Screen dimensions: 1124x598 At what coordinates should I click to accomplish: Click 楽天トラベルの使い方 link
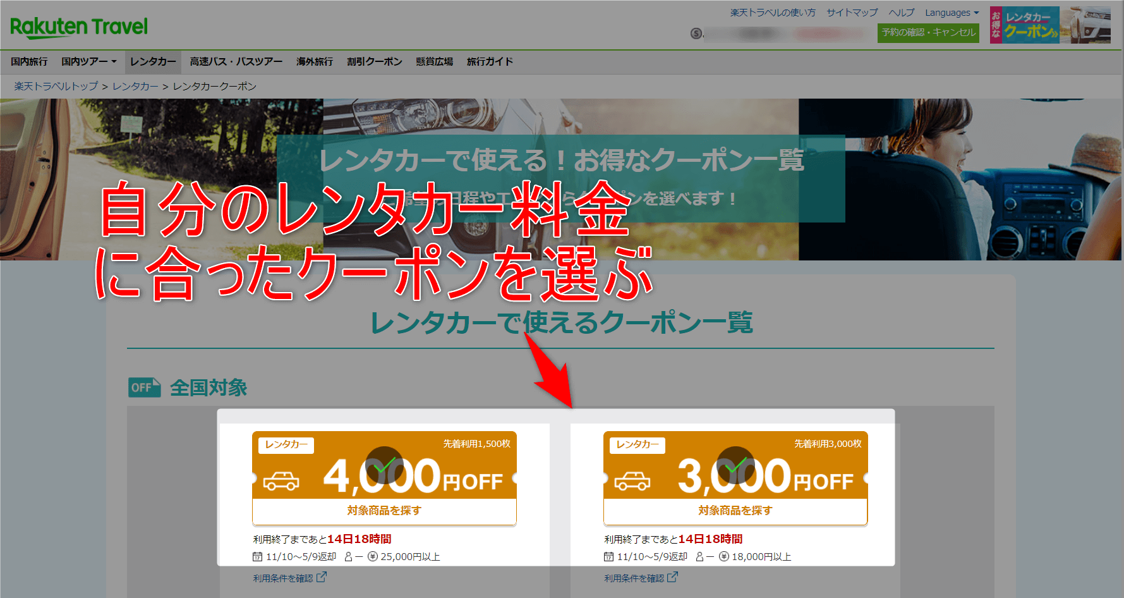pyautogui.click(x=772, y=13)
